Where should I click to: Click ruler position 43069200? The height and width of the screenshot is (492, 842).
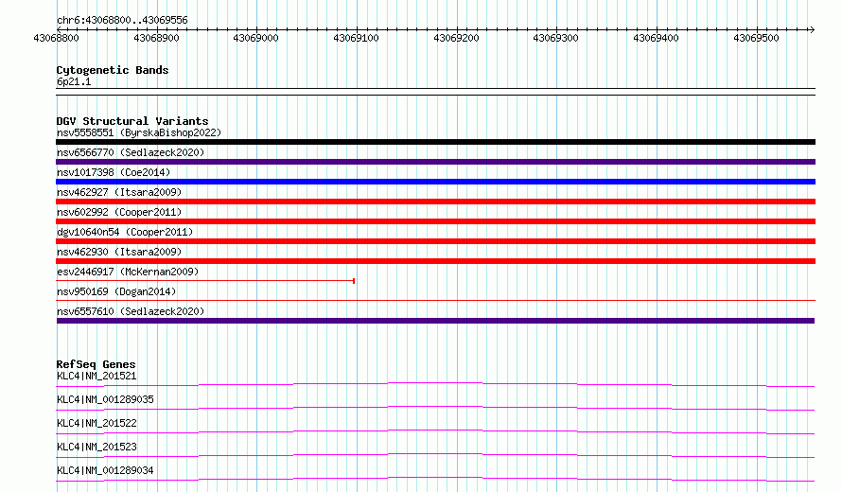point(456,38)
